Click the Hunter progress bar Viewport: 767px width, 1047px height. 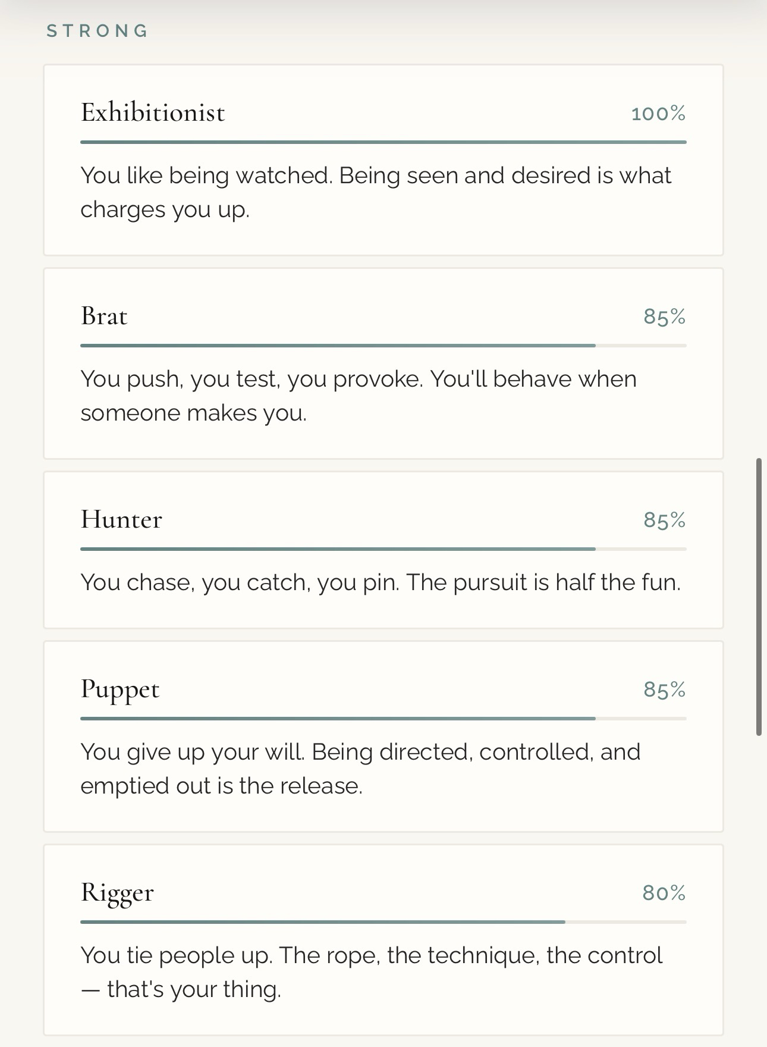point(383,549)
